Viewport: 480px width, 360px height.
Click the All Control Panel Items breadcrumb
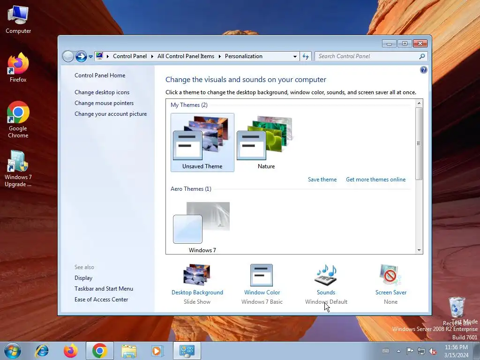(x=186, y=56)
